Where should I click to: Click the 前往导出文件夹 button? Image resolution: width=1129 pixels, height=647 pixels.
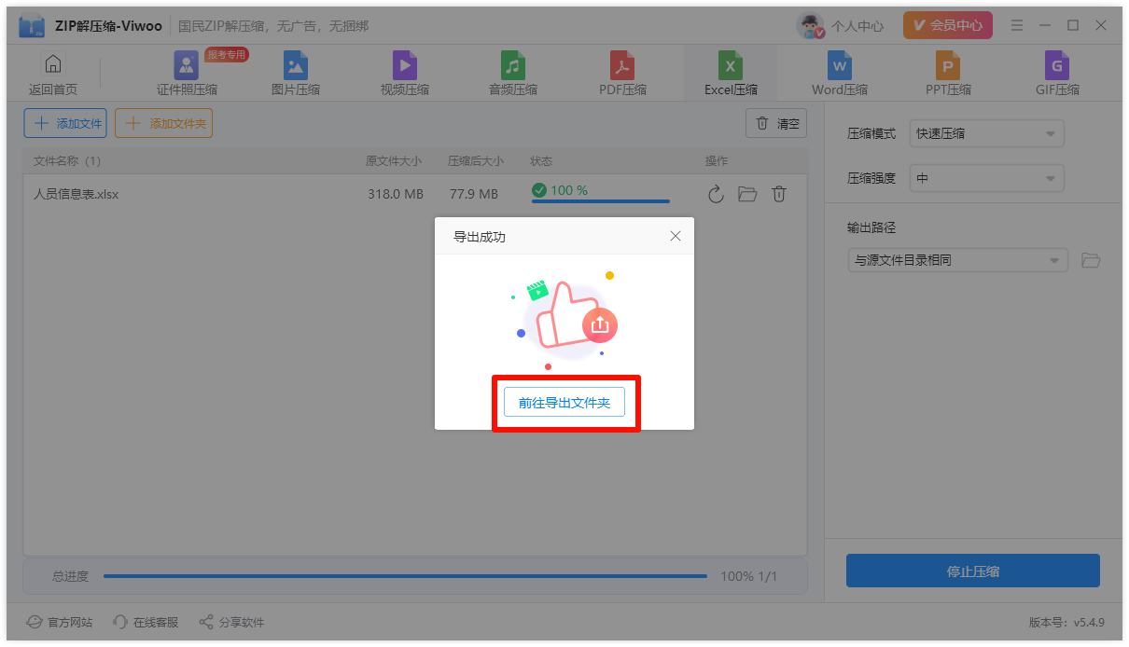click(x=564, y=403)
